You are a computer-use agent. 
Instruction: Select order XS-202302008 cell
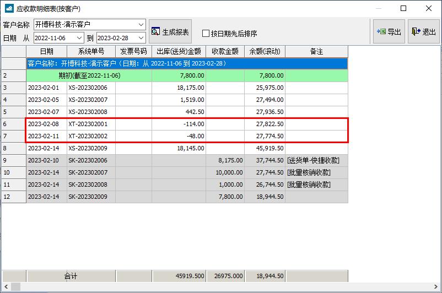(x=91, y=112)
